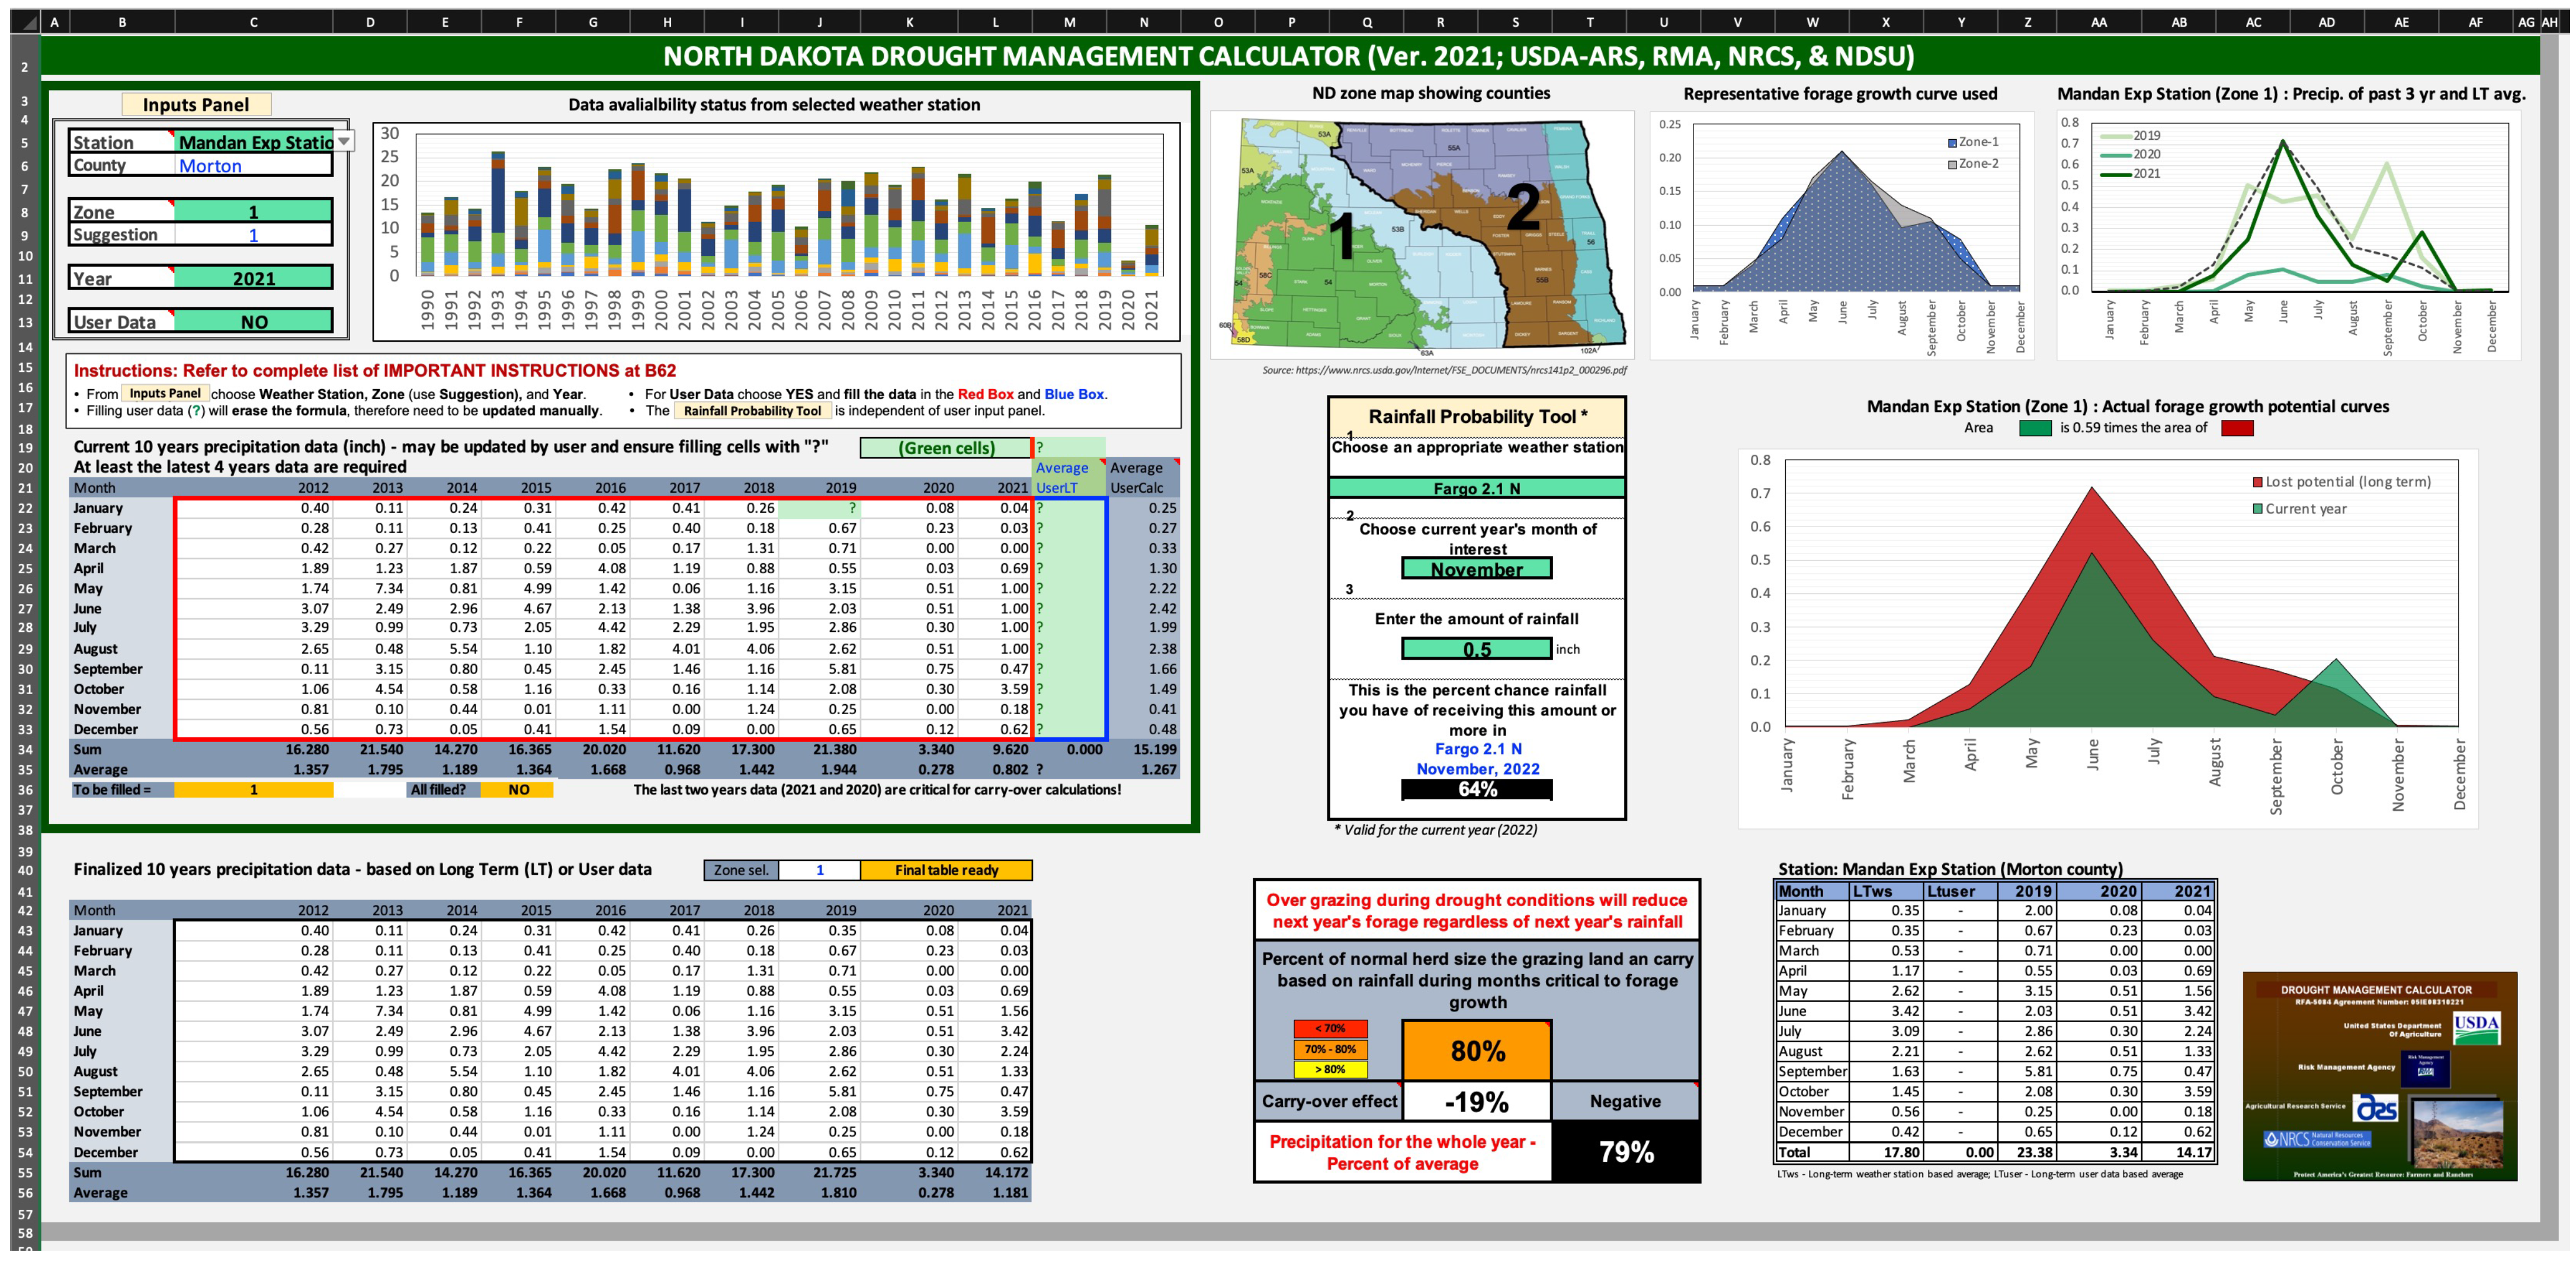Select column header K
Screen dimensions: 2576x1262
909,22
